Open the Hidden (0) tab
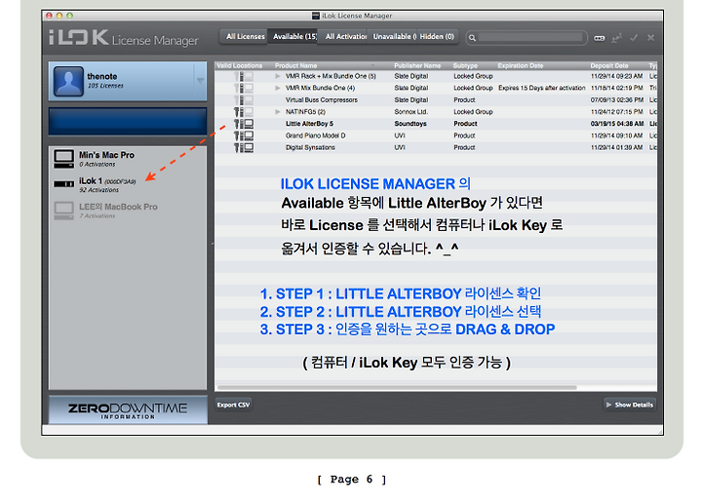 (437, 37)
